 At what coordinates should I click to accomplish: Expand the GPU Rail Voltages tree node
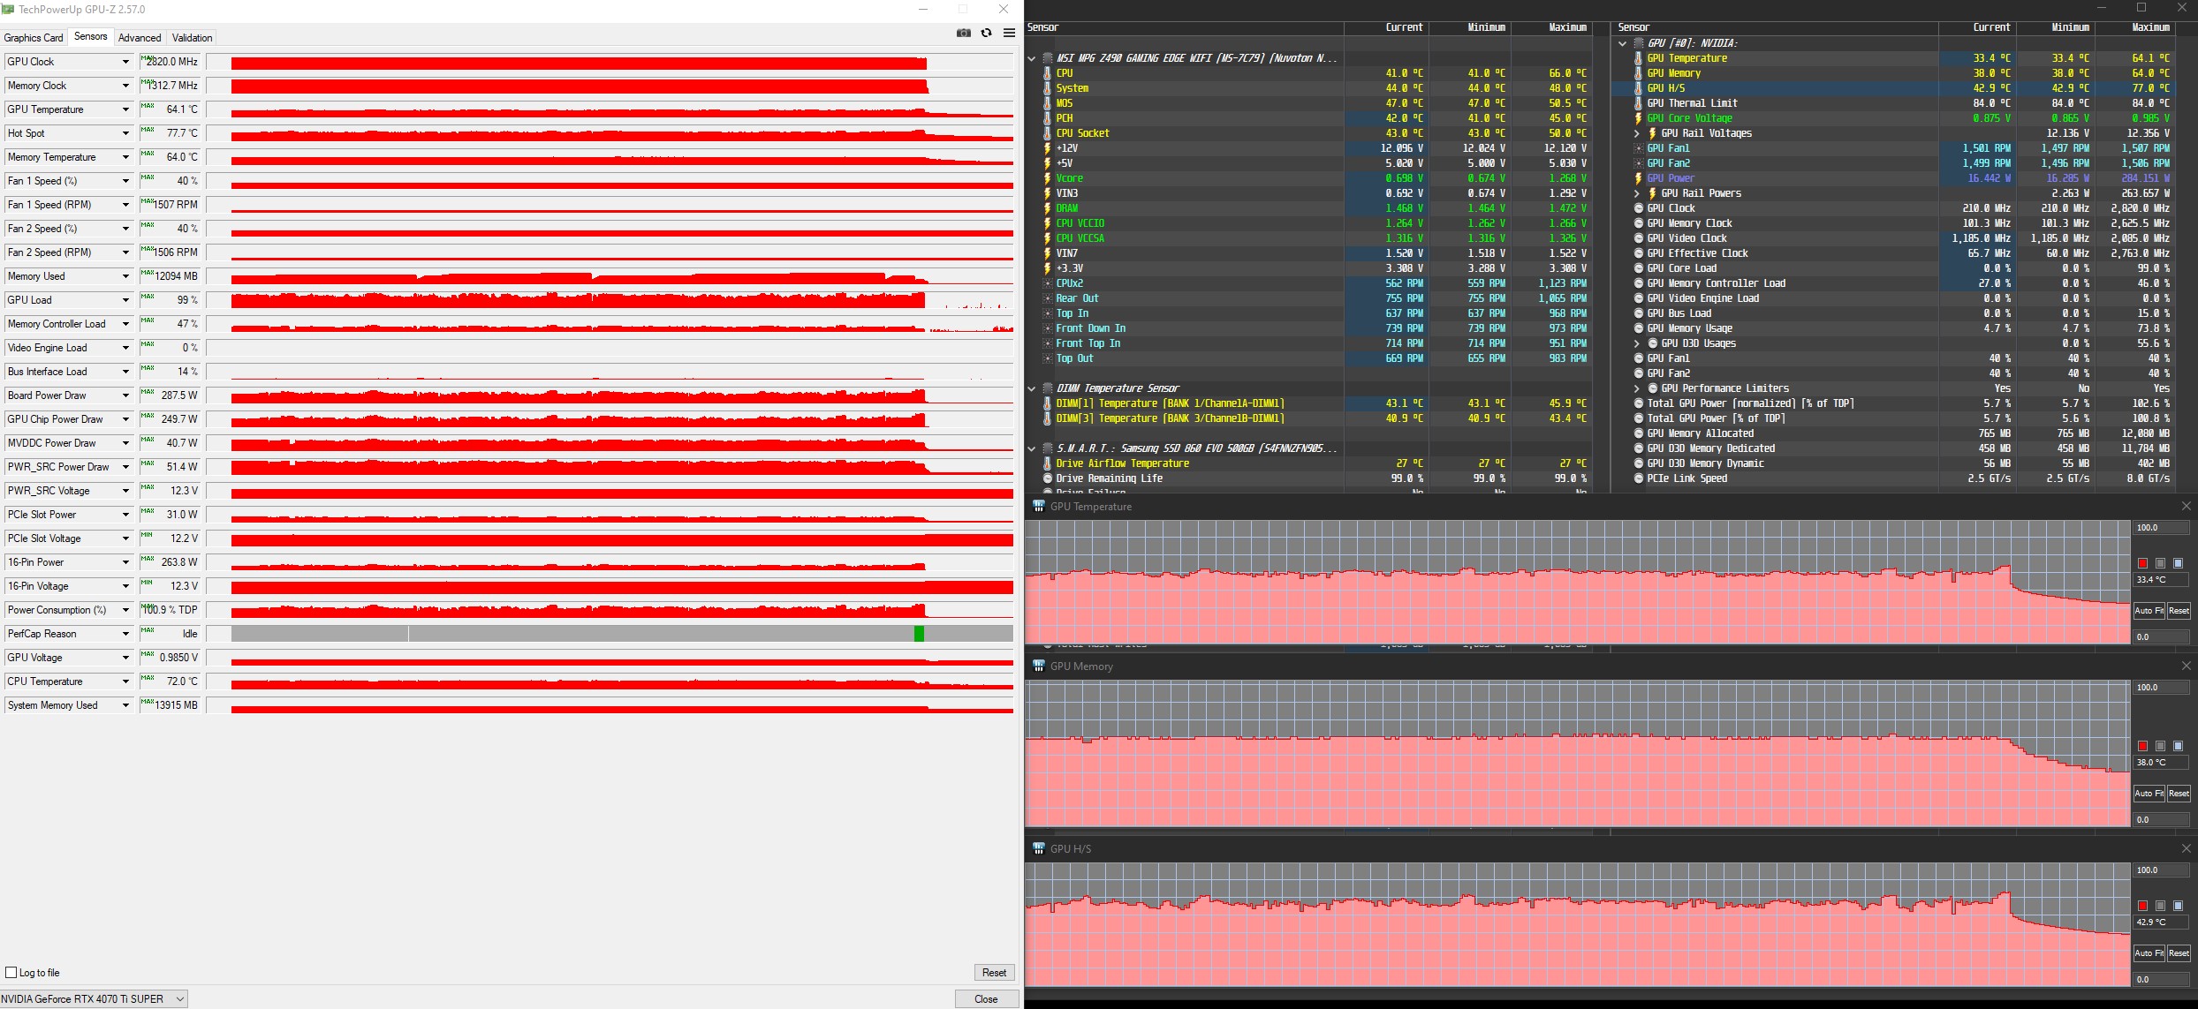[1636, 133]
